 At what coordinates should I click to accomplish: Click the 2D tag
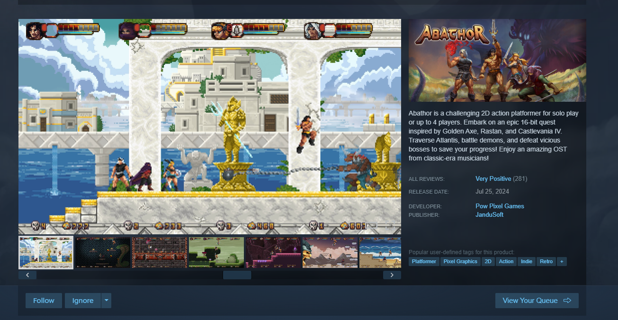(x=488, y=261)
